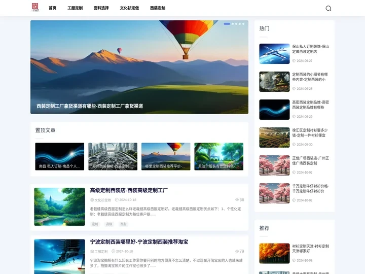Open pinned card 郑州西装 with city image
Image resolution: width=365 pixels, height=274 pixels.
pos(113,156)
